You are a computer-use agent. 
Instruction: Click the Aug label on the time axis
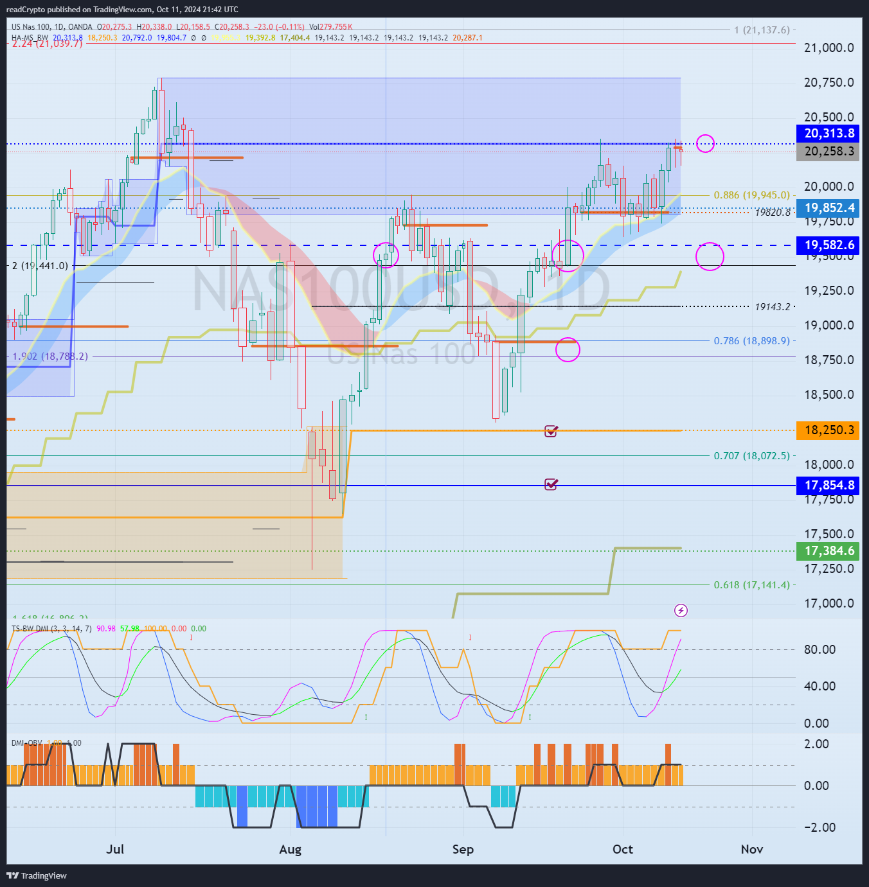tap(291, 849)
